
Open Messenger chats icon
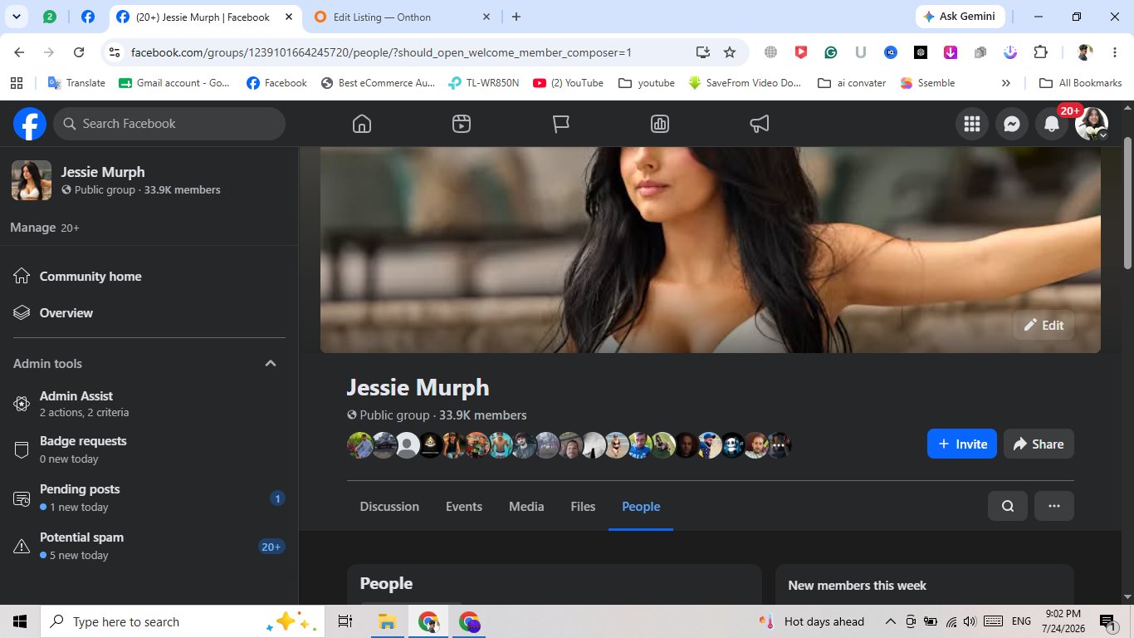pos(1011,124)
